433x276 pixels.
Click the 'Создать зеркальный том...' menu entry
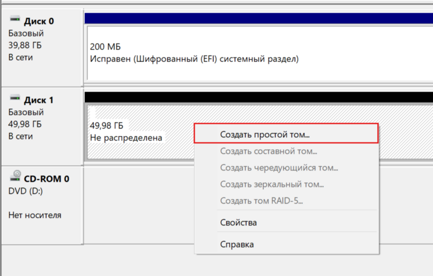(272, 185)
